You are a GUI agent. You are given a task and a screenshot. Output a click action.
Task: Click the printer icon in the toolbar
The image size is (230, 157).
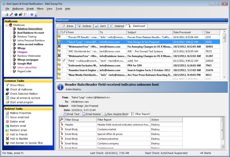(x=6, y=14)
